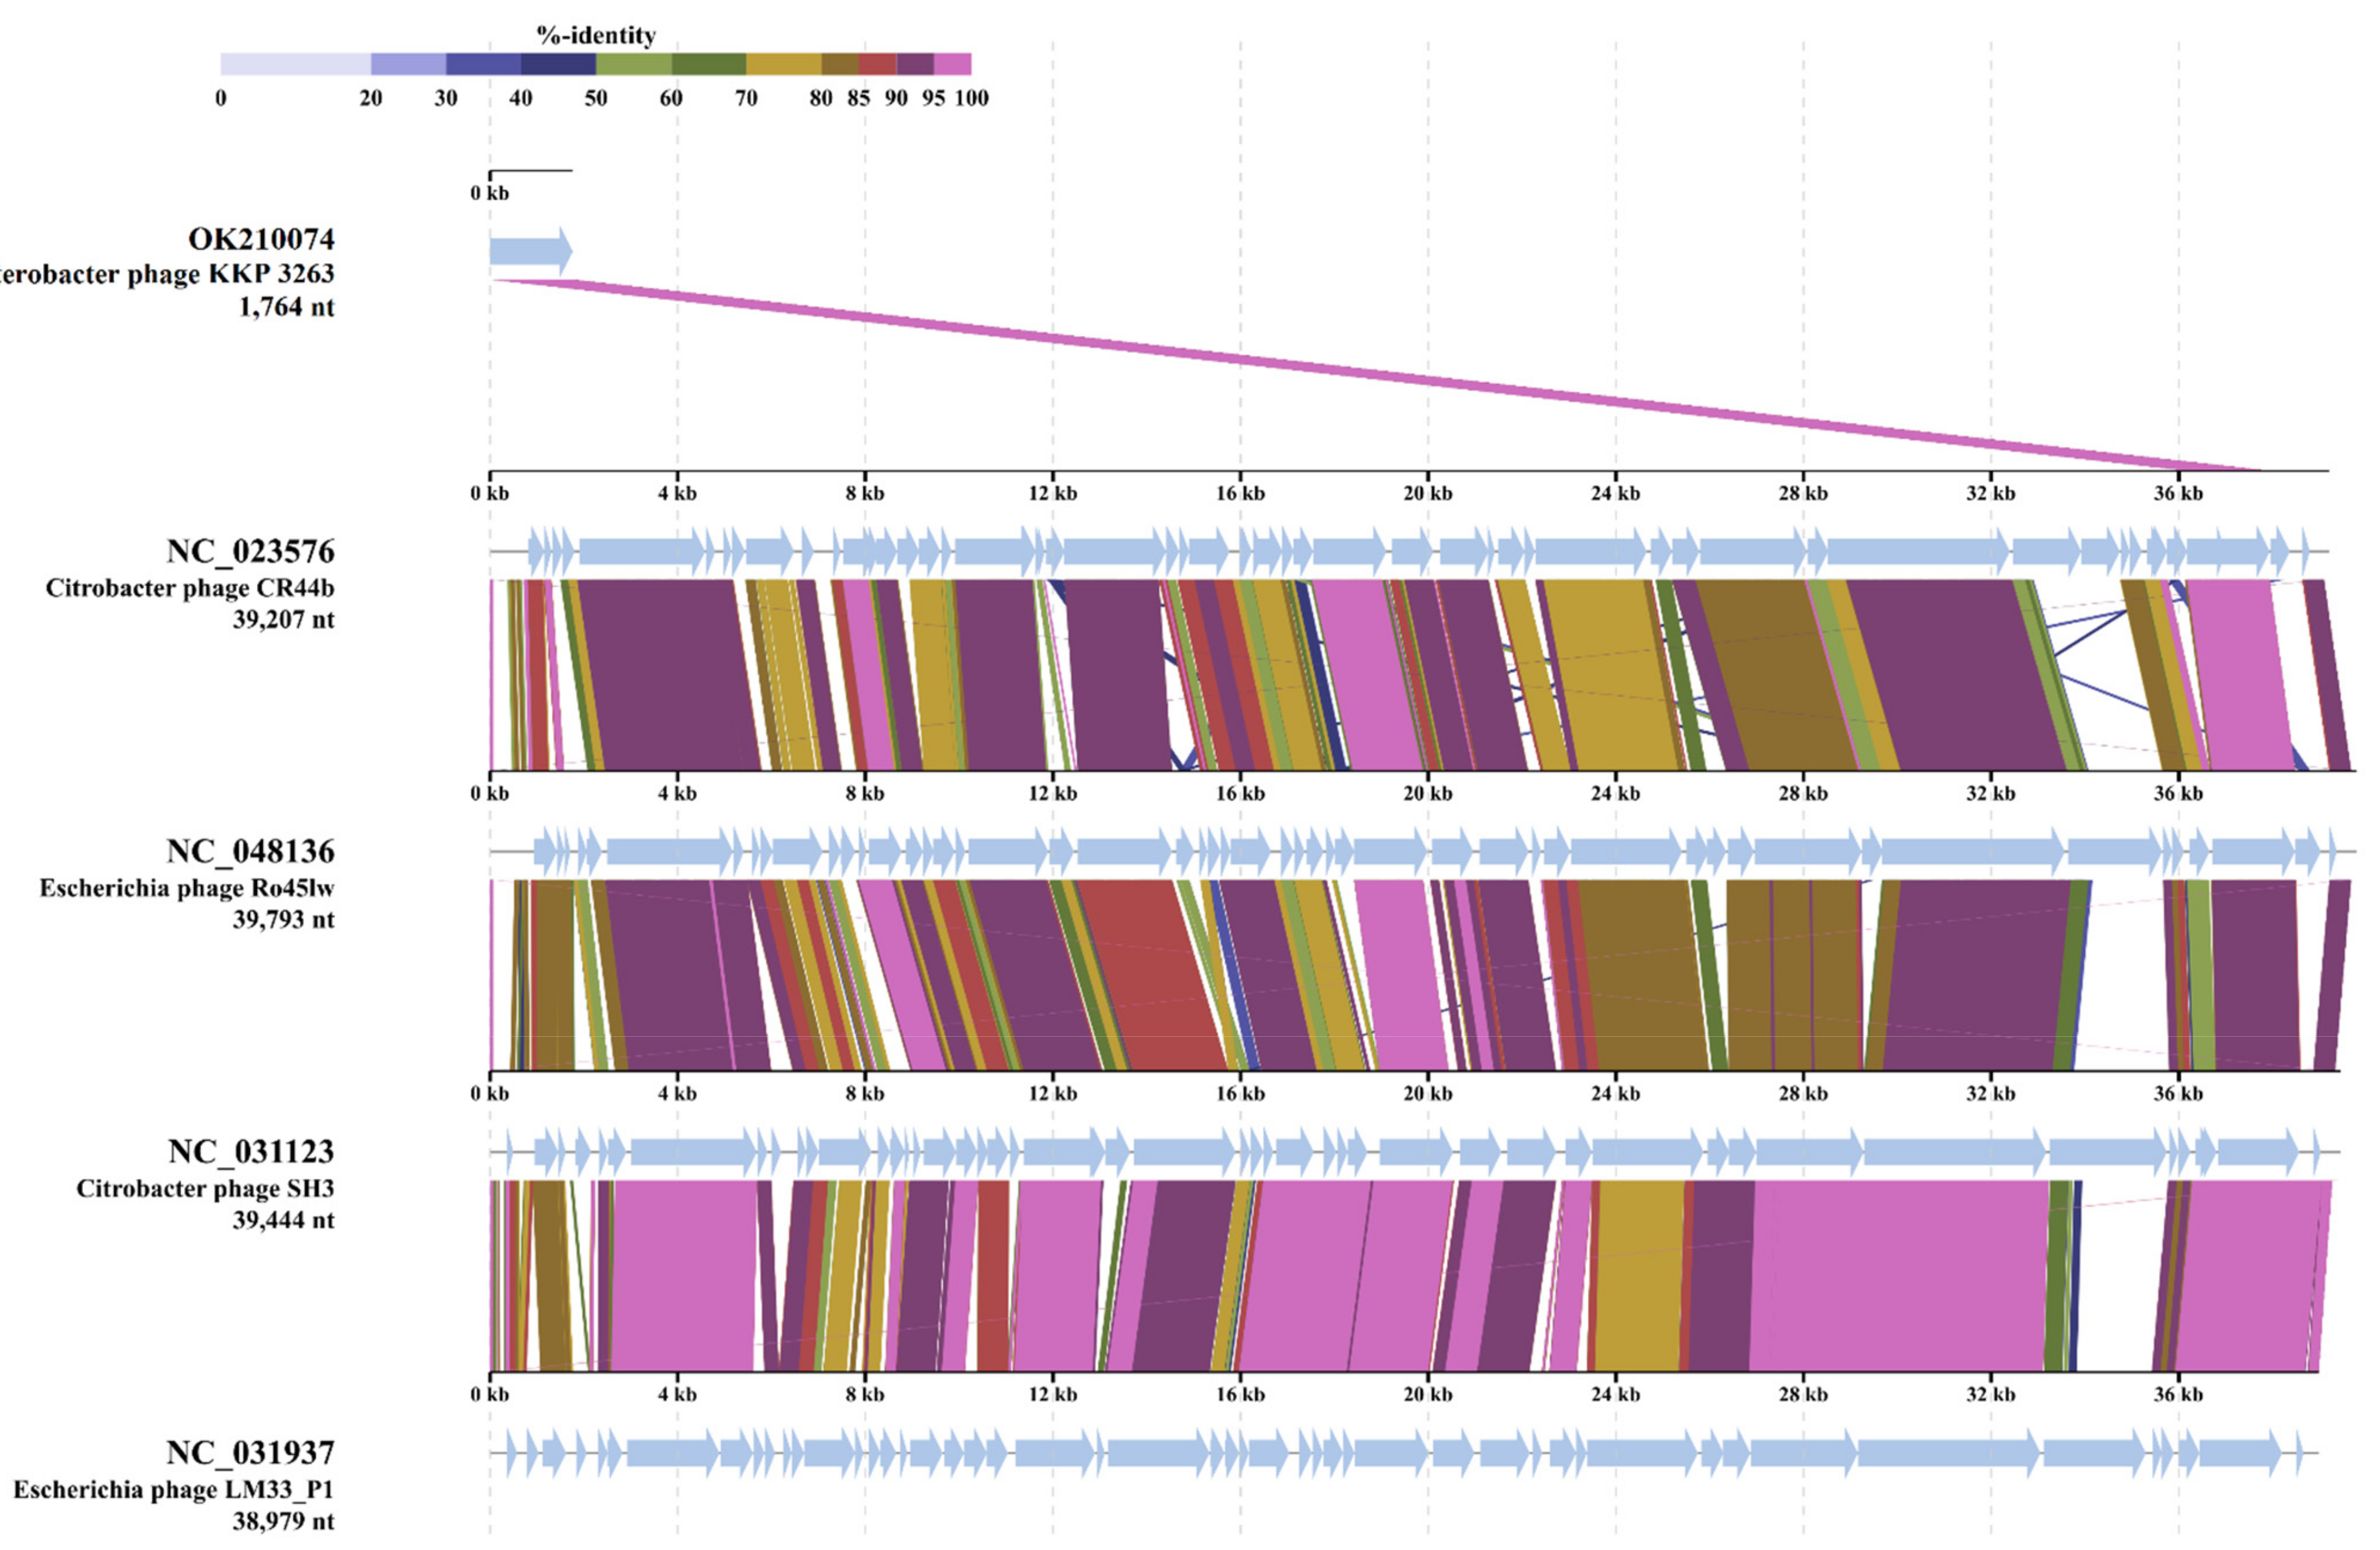
Task: Select the NC_048136 accession label
Action: pos(250,851)
